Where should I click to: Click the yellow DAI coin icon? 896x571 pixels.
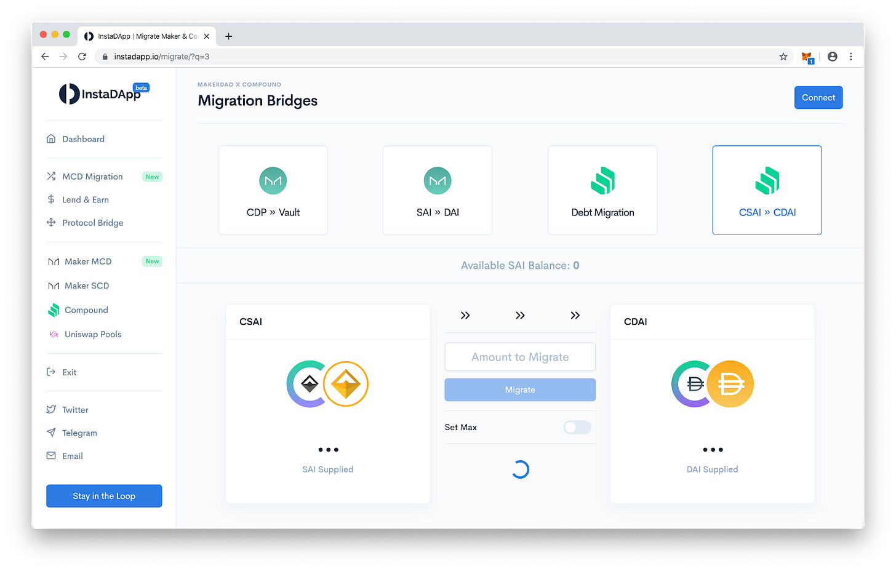click(730, 384)
